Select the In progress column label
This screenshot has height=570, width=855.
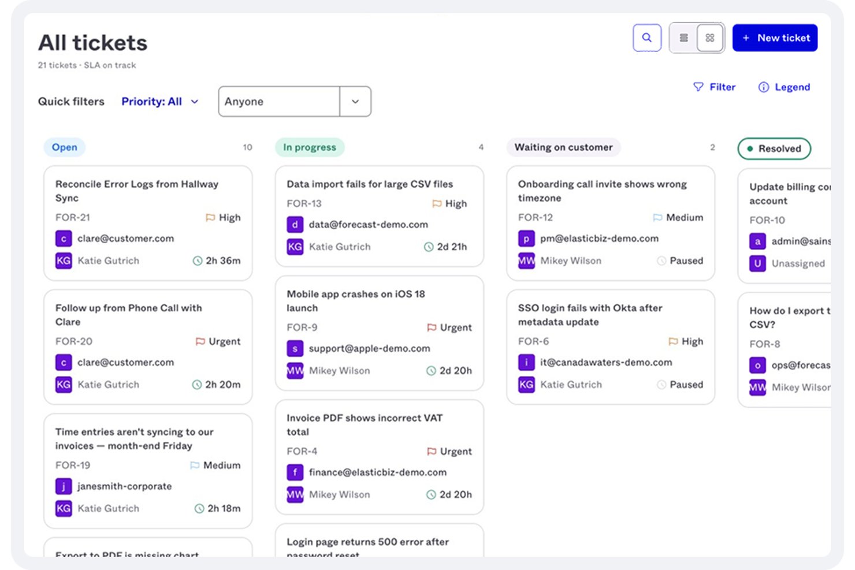[x=310, y=147]
